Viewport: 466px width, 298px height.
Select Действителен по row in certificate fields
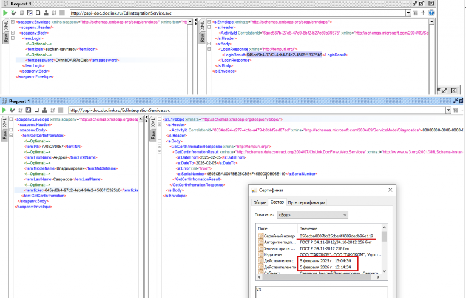point(320,267)
